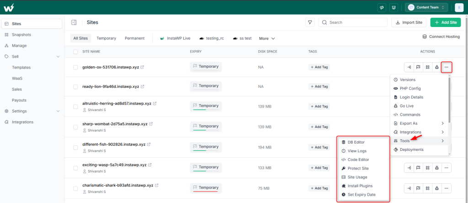The image size is (468, 203).
Task: Click grid apps icon for golden-ox site
Action: click(428, 67)
